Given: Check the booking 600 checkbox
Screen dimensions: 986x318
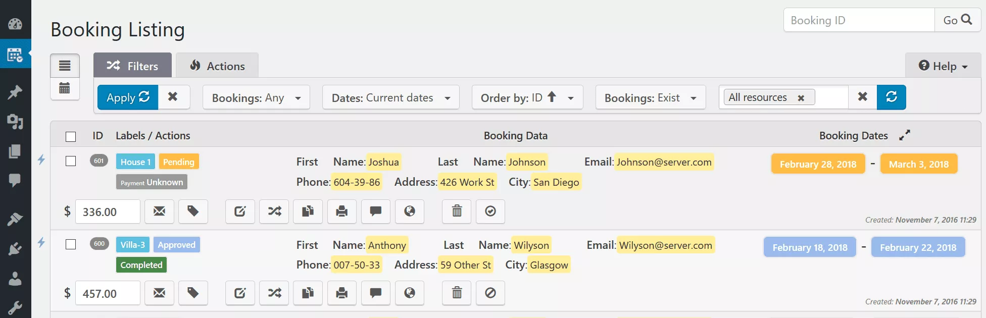Looking at the screenshot, I should pyautogui.click(x=71, y=244).
